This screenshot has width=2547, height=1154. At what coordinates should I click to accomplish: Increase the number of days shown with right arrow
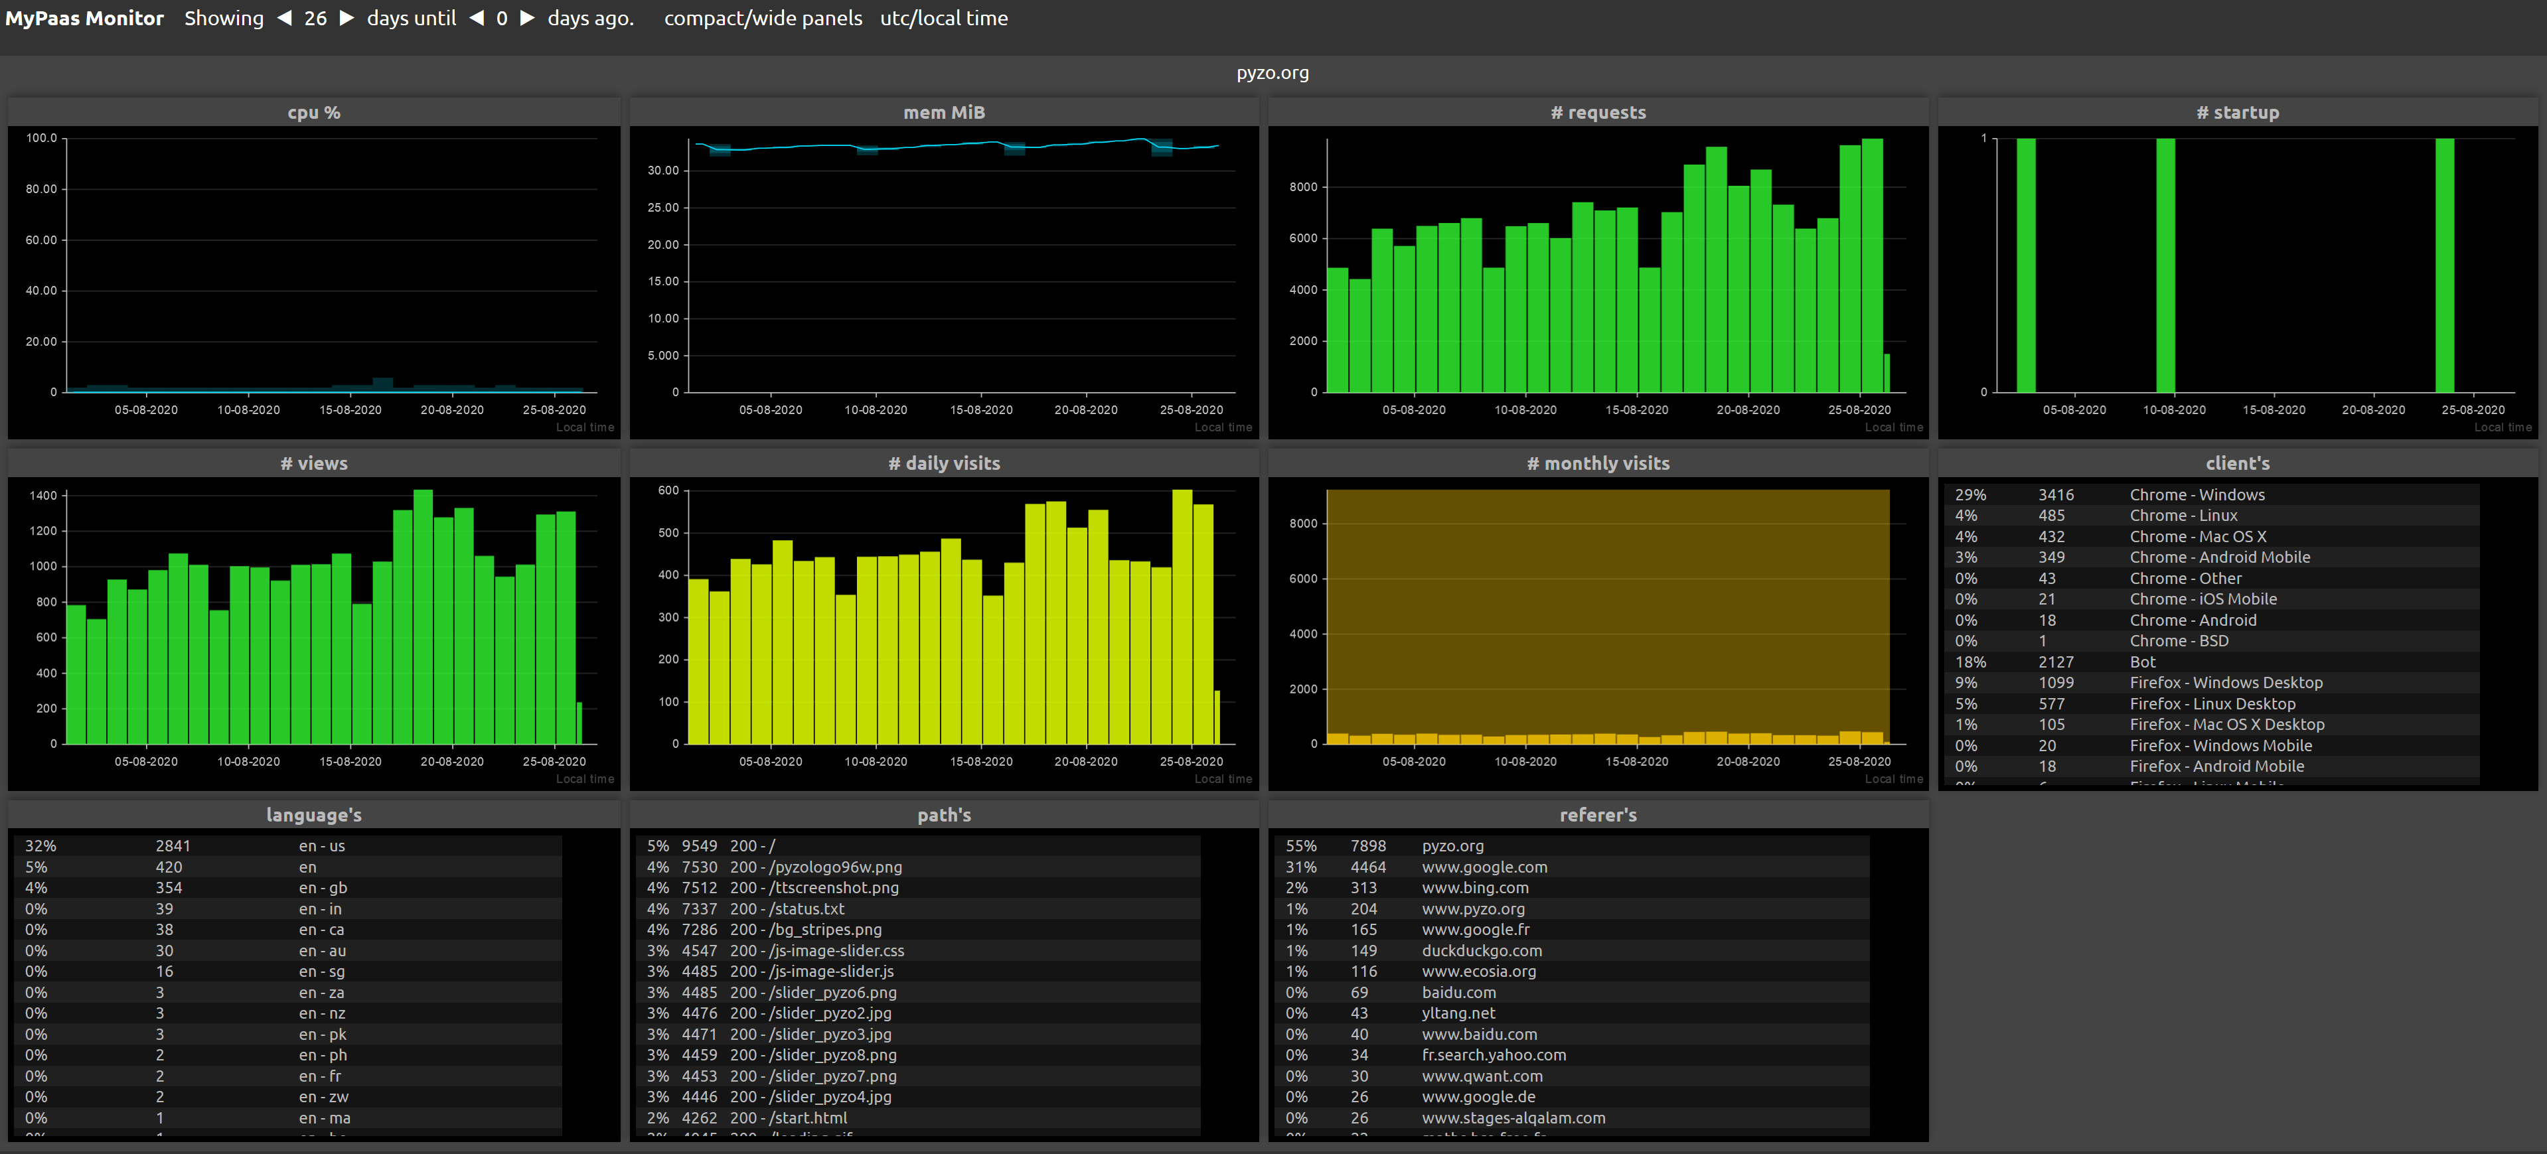coord(346,19)
